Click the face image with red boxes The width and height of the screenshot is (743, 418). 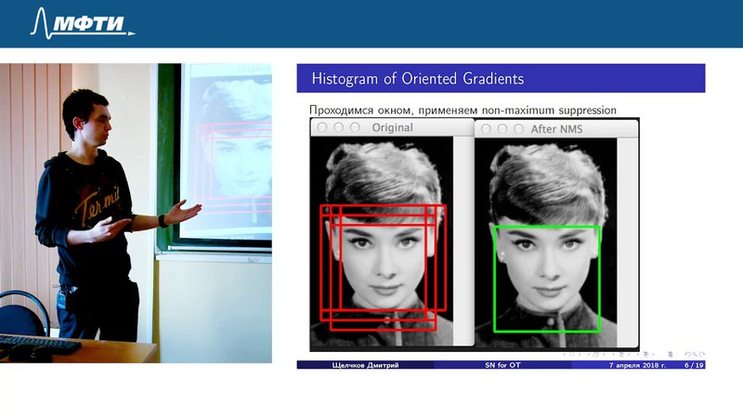(x=382, y=242)
